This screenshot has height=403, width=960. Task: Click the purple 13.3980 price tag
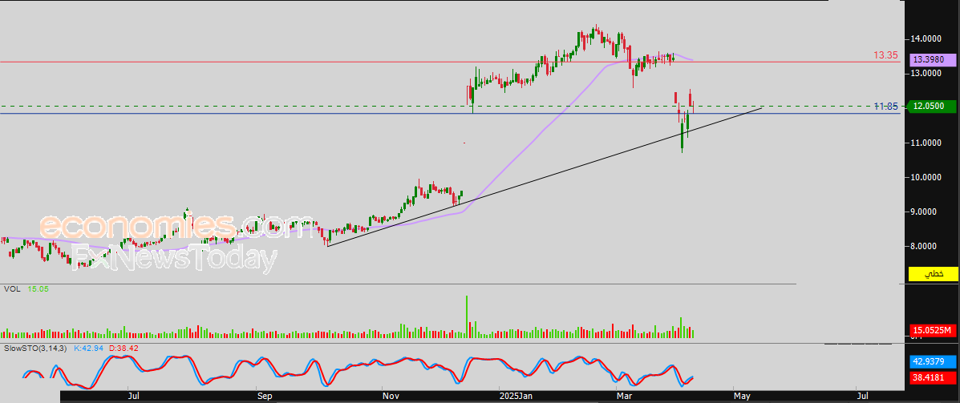pyautogui.click(x=934, y=60)
